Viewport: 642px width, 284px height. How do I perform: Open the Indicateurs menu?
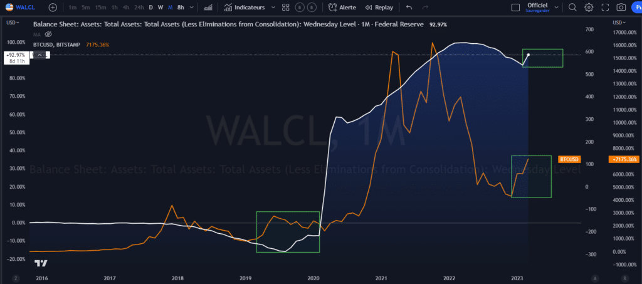(245, 8)
